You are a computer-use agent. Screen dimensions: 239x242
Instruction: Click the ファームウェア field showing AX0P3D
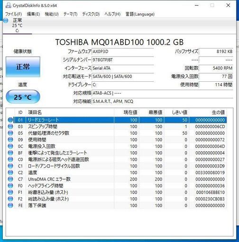123,52
